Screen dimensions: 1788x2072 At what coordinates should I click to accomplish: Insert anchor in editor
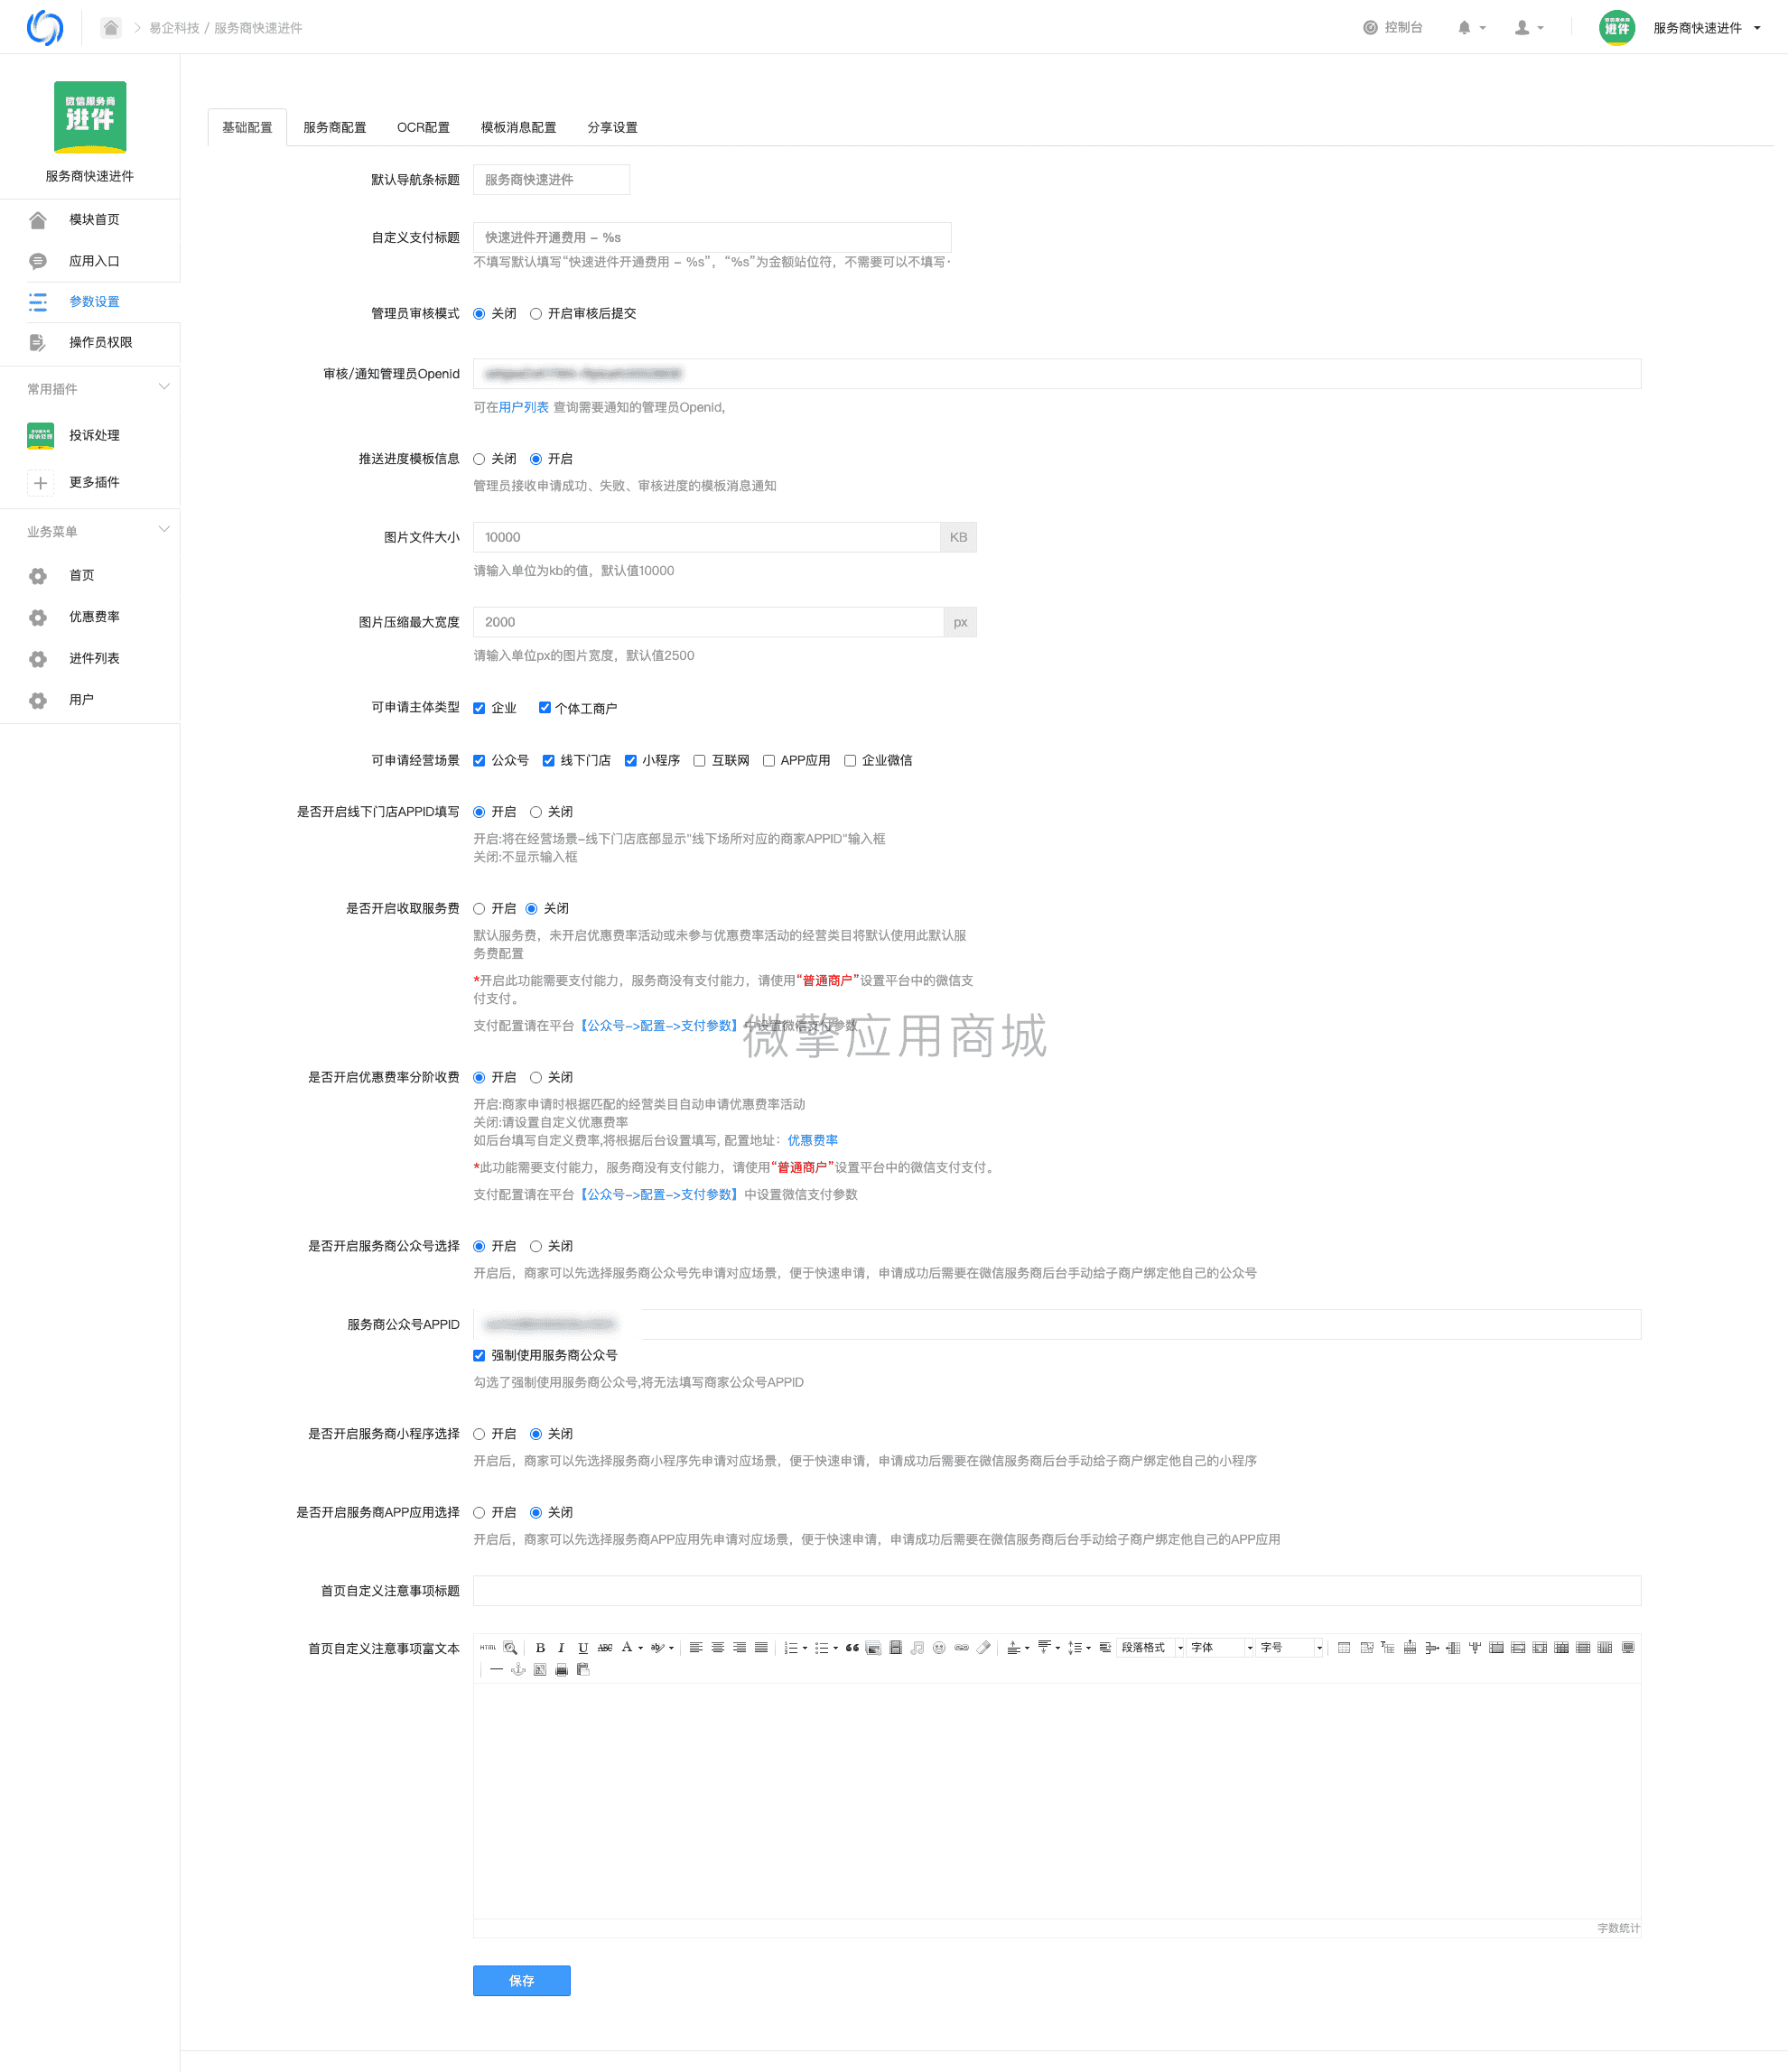(519, 1670)
